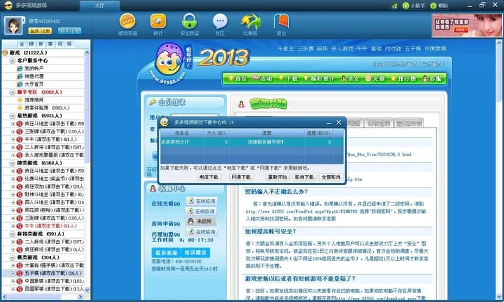504x302 pixels.
Task: Open the 比赛场 star icon
Action: (x=250, y=22)
